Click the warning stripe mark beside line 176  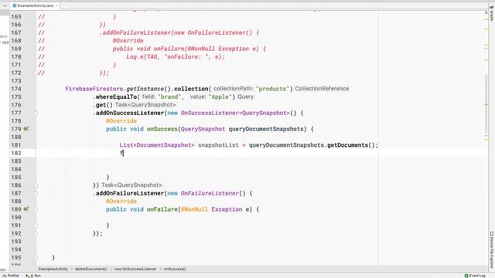[x=486, y=105]
